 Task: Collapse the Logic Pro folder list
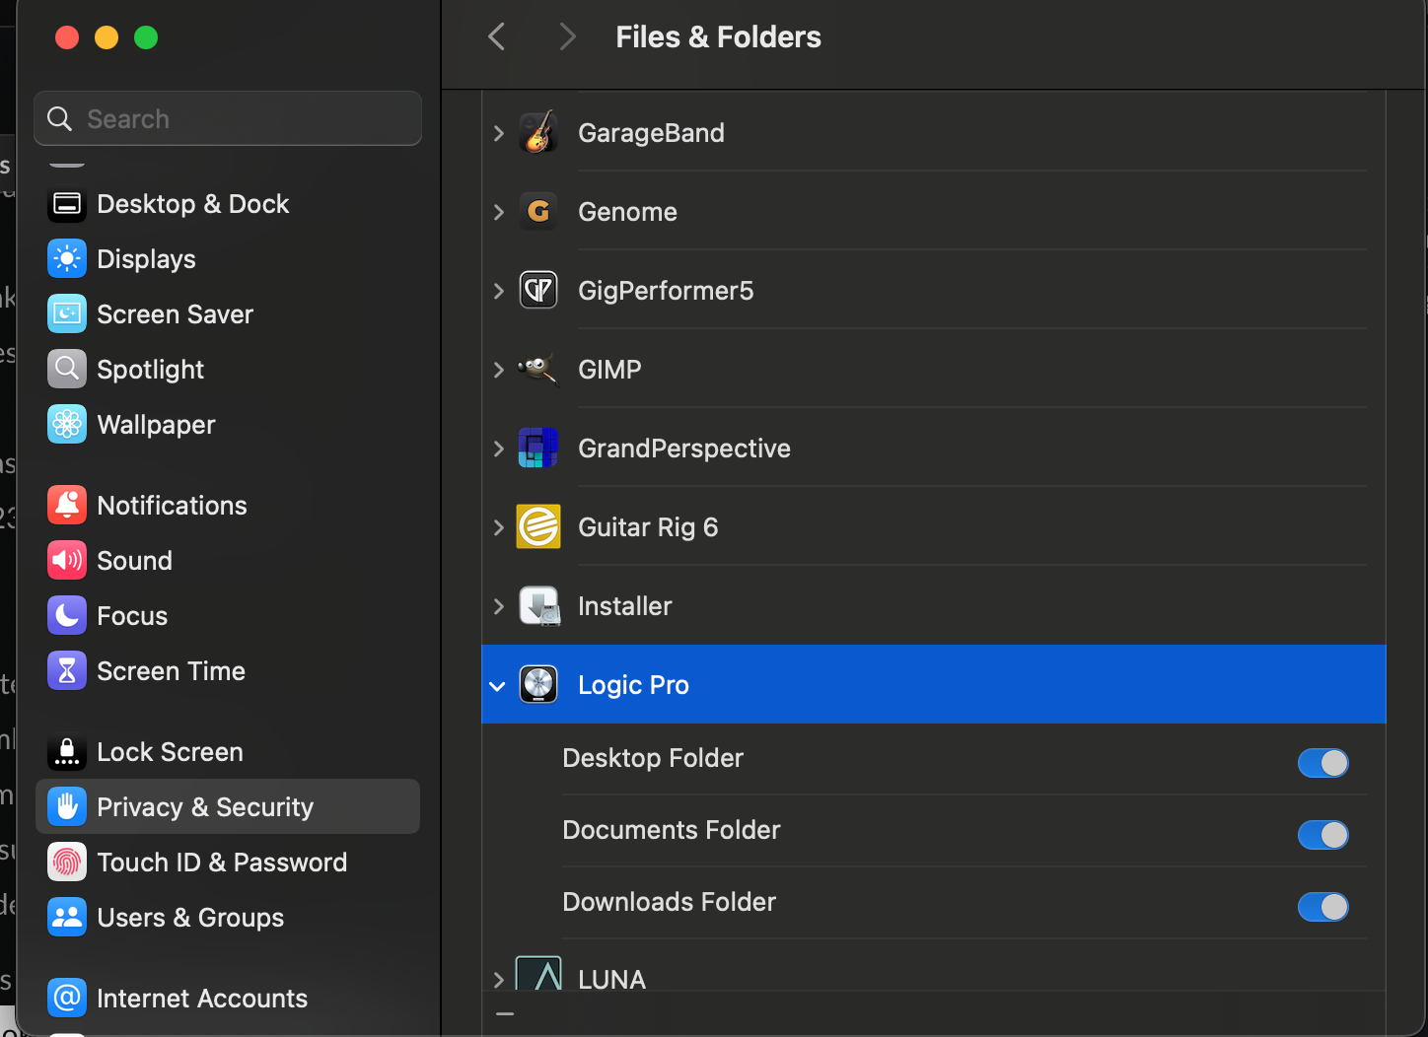[498, 686]
